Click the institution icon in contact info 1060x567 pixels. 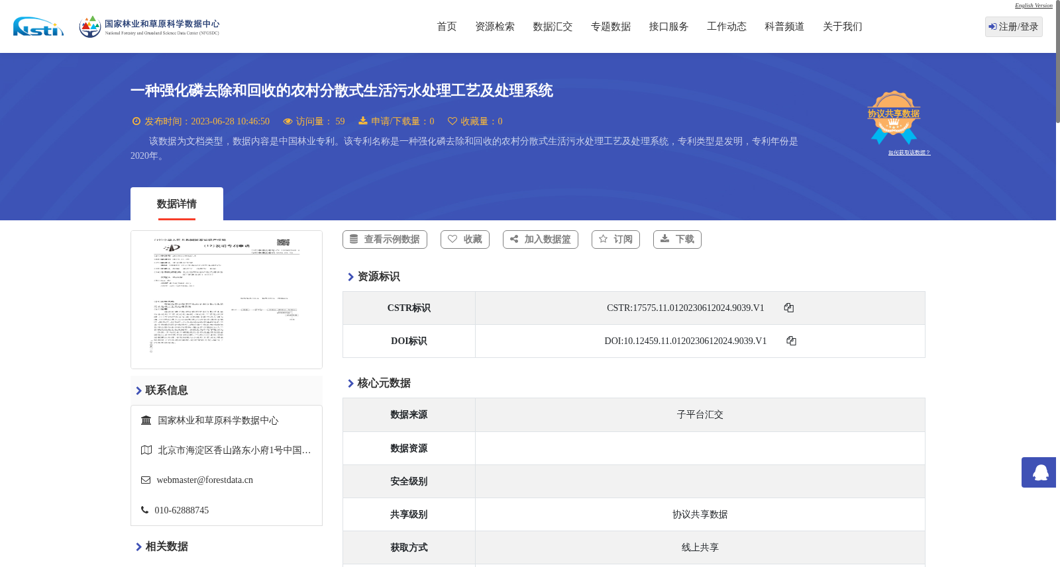[x=146, y=420]
